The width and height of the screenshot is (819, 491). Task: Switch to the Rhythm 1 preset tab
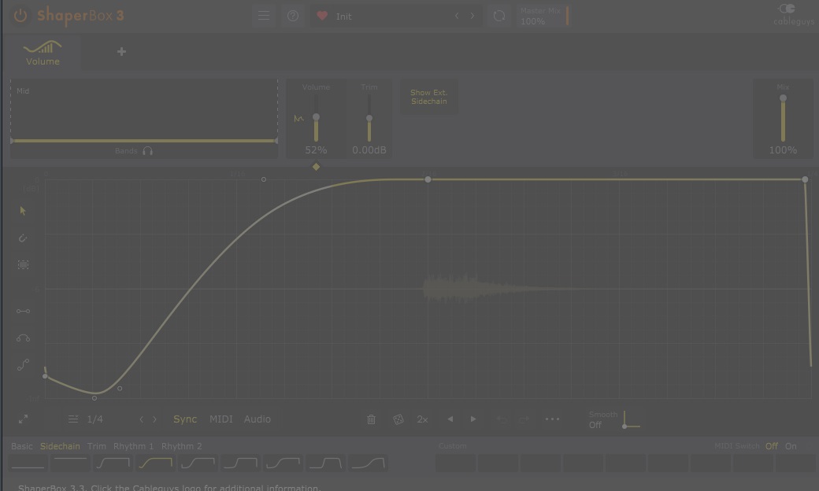(x=133, y=445)
